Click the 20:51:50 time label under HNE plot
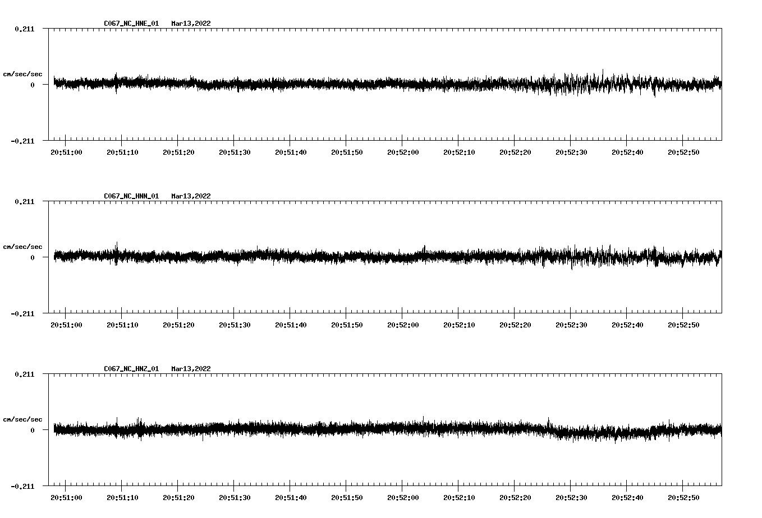The height and width of the screenshot is (518, 762). point(347,152)
